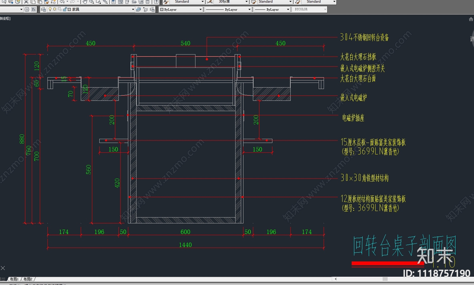Activate Zoom Window tool
The height and width of the screenshot is (285, 474).
pyautogui.click(x=98, y=2)
